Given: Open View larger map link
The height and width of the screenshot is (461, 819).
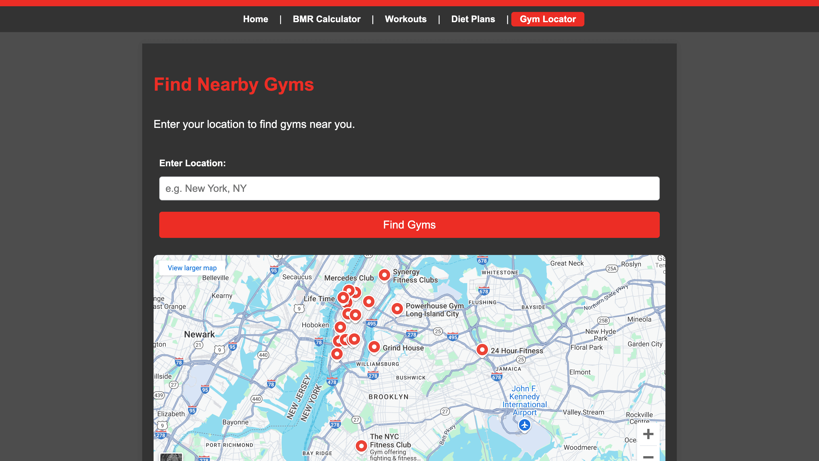Looking at the screenshot, I should coord(192,268).
